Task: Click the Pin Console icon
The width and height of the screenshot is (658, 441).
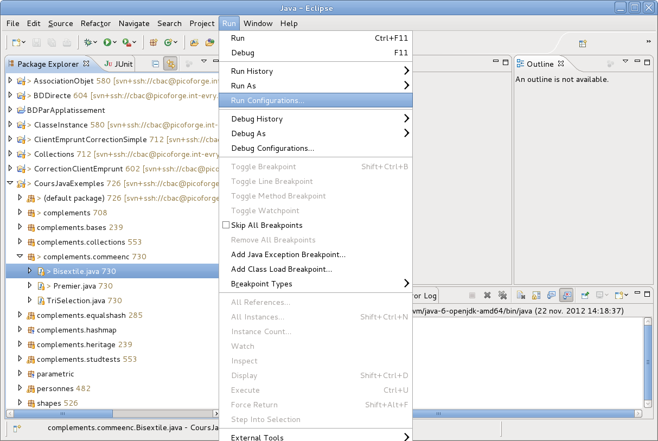Action: 585,295
